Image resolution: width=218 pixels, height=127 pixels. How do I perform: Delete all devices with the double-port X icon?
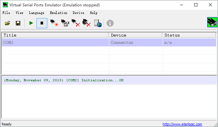click(x=87, y=23)
